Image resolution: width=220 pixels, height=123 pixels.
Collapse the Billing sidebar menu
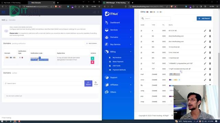click(118, 52)
